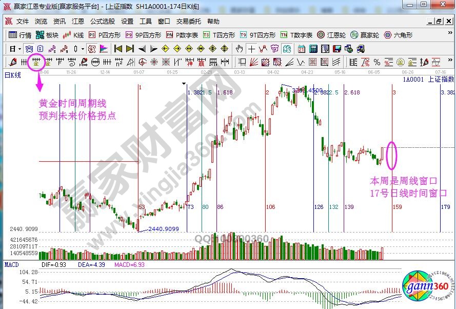Select the 板块 sector board icon
This screenshot has height=309, width=456.
41,35
